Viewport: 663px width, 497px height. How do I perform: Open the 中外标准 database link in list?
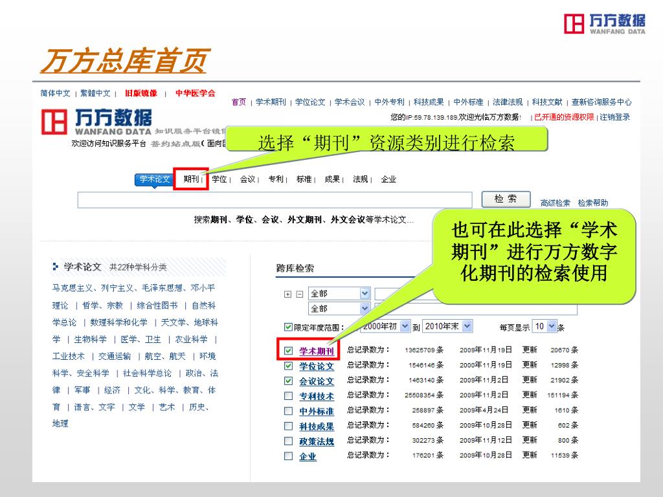pyautogui.click(x=316, y=411)
